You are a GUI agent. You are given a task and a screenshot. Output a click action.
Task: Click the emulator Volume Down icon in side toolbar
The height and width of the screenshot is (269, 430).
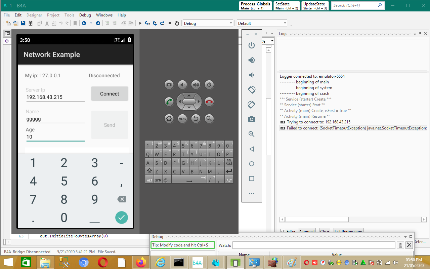252,75
